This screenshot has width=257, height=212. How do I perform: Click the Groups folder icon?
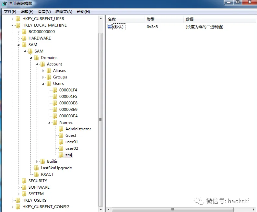coord(49,77)
